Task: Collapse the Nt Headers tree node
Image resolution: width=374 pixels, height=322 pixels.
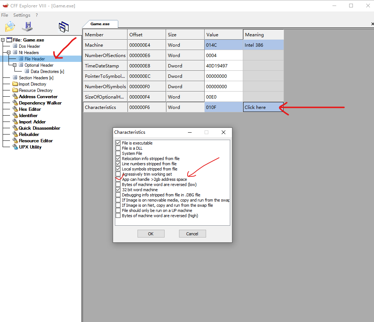Action: [x=9, y=53]
